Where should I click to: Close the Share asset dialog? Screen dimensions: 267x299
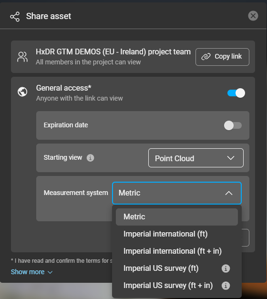[253, 16]
